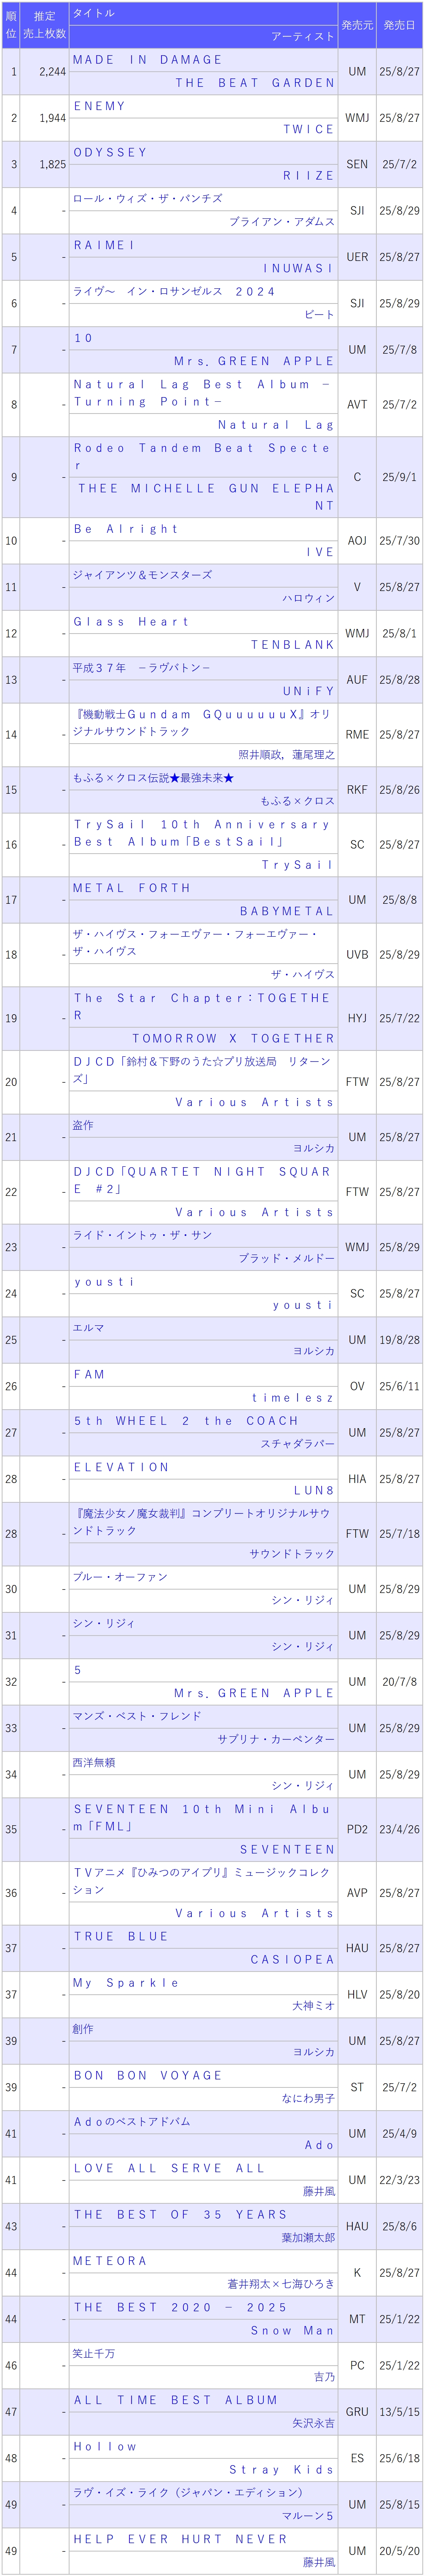Open the "ENEMY" album title
The width and height of the screenshot is (424, 2576).
[99, 106]
